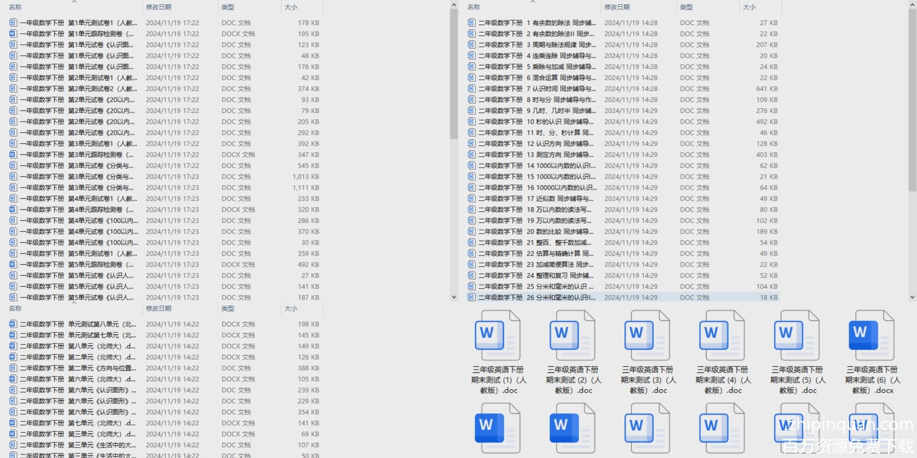Image resolution: width=917 pixels, height=458 pixels.
Task: Select file name 二年级数学下册 16 10000以内数的认识
Action: (x=538, y=187)
